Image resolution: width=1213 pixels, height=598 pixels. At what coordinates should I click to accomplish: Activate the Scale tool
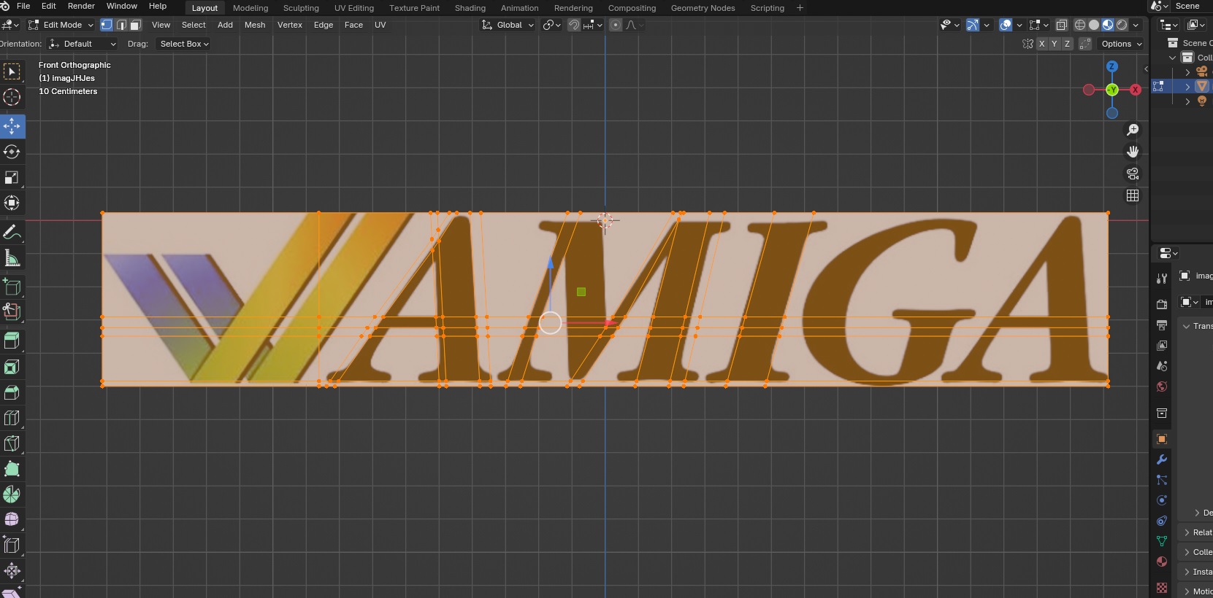point(12,178)
